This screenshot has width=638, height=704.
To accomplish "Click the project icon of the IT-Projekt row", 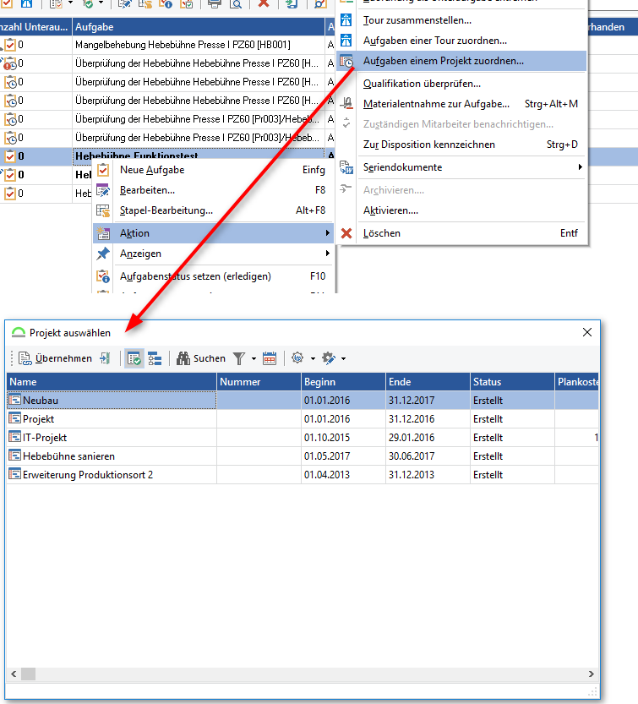I will click(x=15, y=437).
